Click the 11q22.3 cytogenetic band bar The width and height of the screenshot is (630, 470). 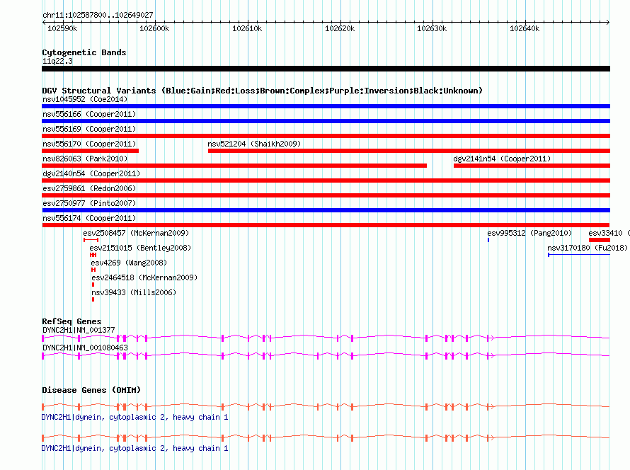coord(326,69)
